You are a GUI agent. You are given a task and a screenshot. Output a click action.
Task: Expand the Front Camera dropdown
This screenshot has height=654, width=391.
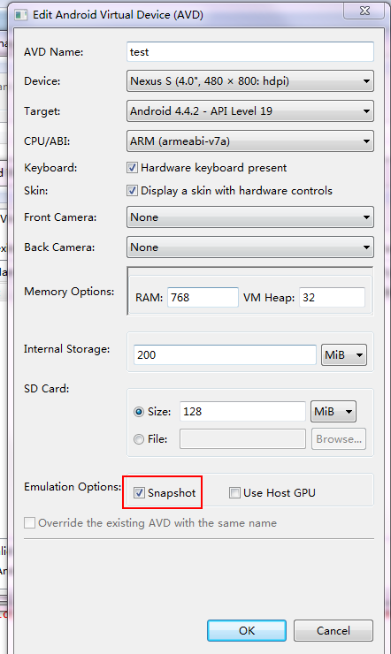[250, 217]
